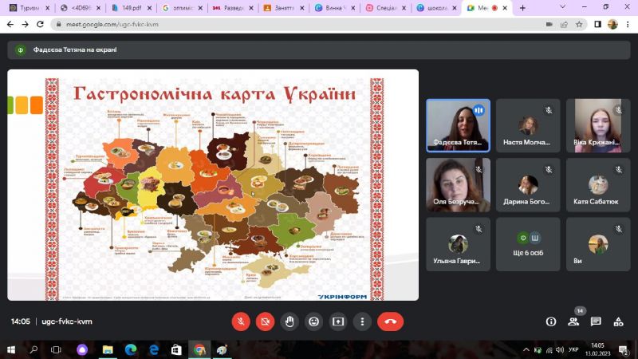Open Microsoft Store from the taskbar
This screenshot has height=359, width=638.
[176, 349]
